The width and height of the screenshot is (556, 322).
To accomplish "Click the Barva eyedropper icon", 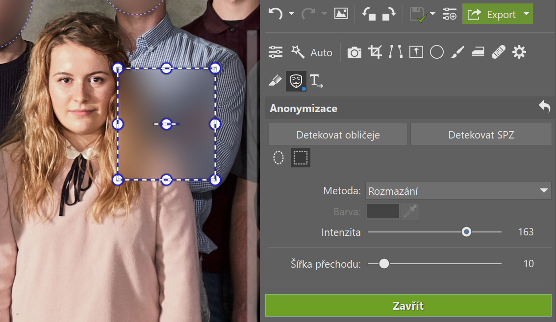I will click(x=410, y=211).
